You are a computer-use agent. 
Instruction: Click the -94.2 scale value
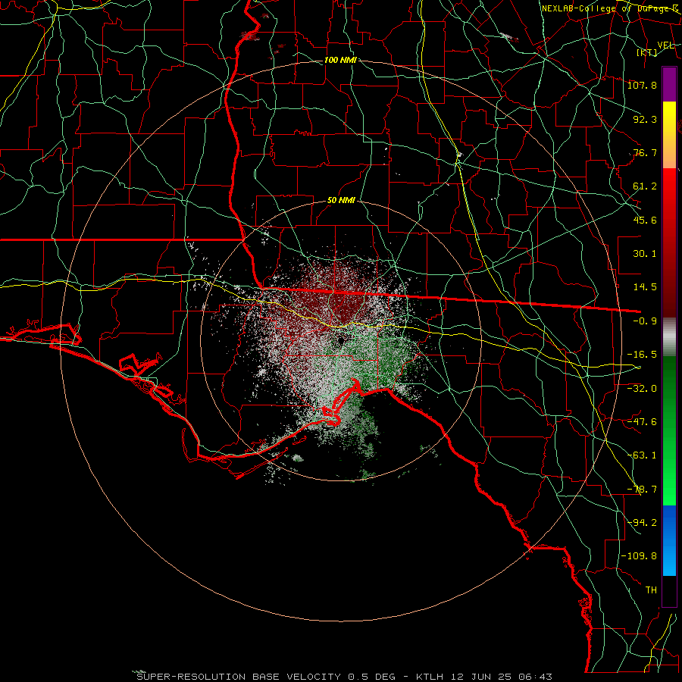click(642, 522)
